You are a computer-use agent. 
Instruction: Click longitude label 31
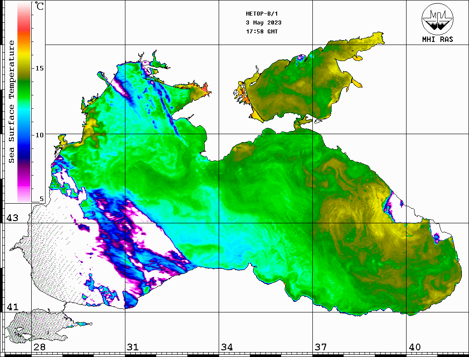(x=133, y=347)
